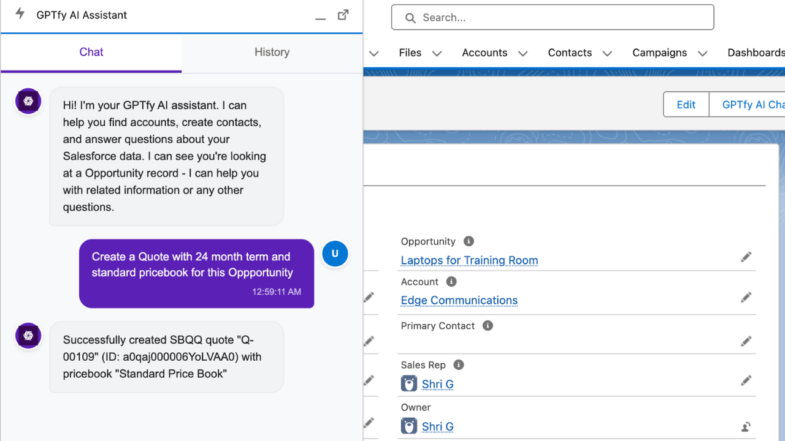The height and width of the screenshot is (441, 785).
Task: Expand the Campaigns dropdown chevron
Action: tap(702, 53)
